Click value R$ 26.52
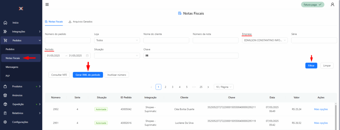Image resolution: width=340 pixels, height=130 pixels. (x=297, y=123)
